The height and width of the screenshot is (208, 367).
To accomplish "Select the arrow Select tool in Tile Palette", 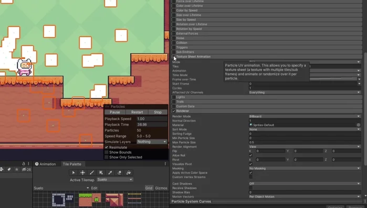I will click(x=74, y=172).
